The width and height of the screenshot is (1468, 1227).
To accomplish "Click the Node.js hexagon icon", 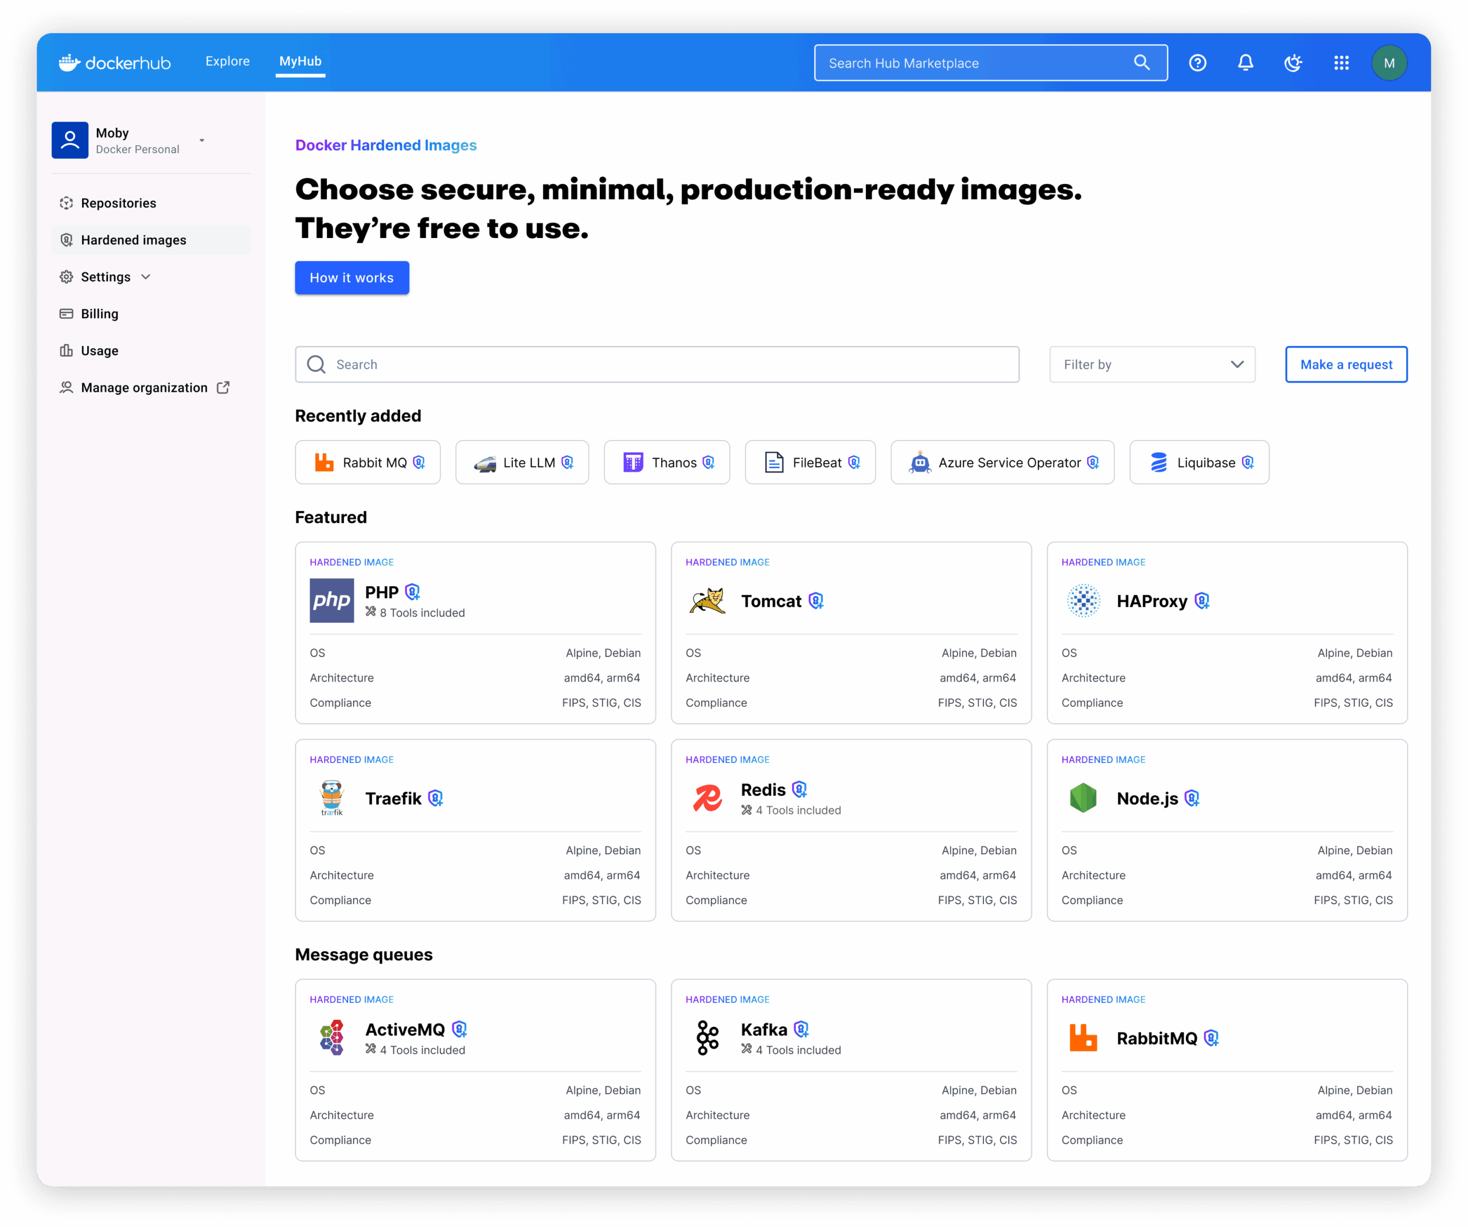I will [x=1083, y=798].
